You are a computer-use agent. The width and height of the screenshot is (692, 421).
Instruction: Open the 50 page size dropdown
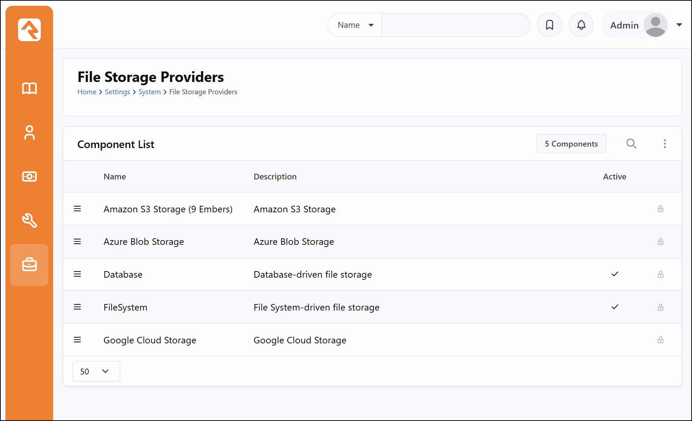[96, 371]
